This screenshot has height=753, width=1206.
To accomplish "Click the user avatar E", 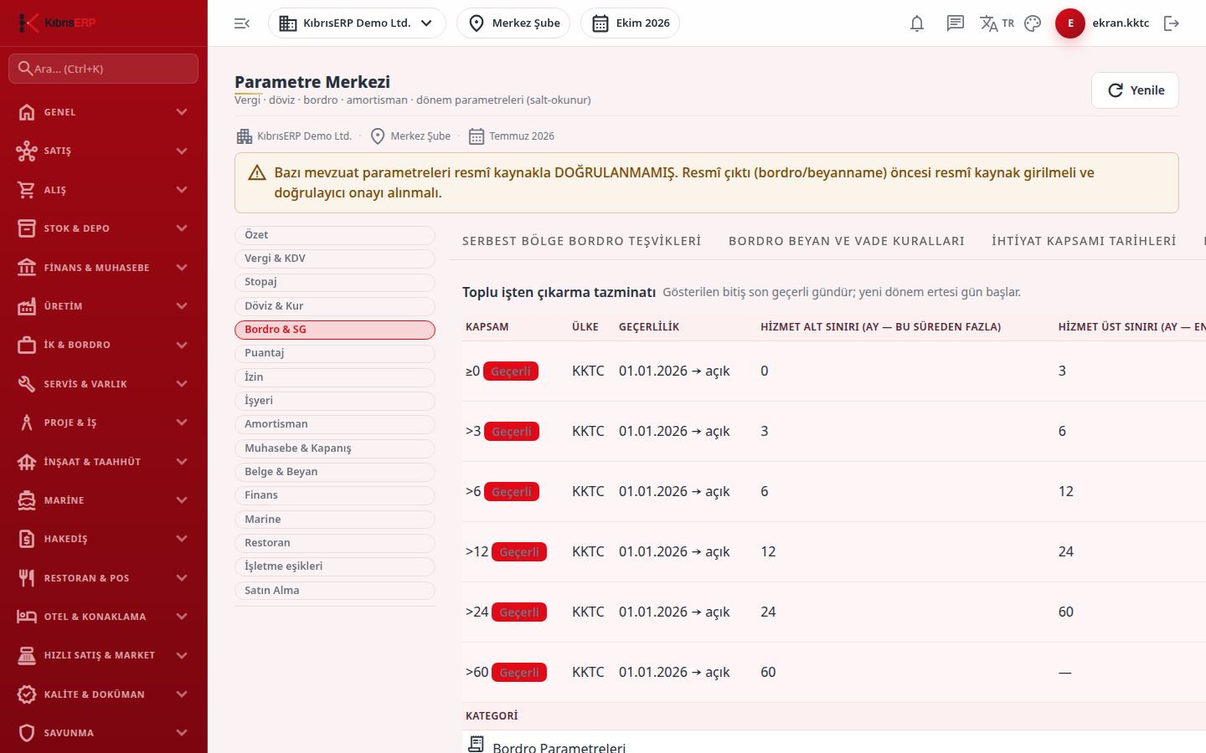I will click(1070, 23).
